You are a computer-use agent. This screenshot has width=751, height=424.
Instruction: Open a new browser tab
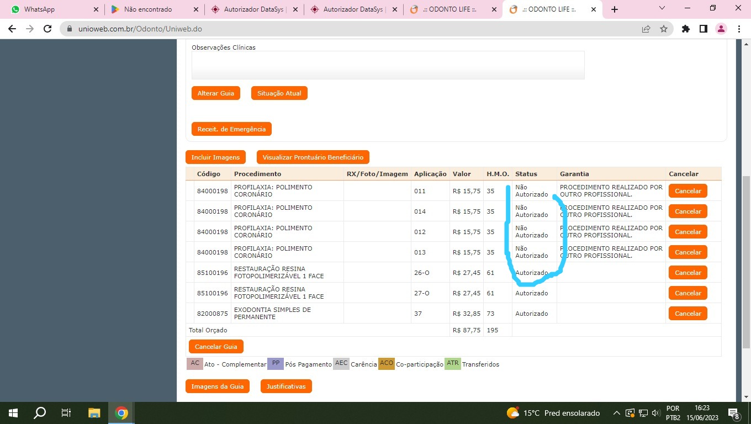[x=615, y=9]
